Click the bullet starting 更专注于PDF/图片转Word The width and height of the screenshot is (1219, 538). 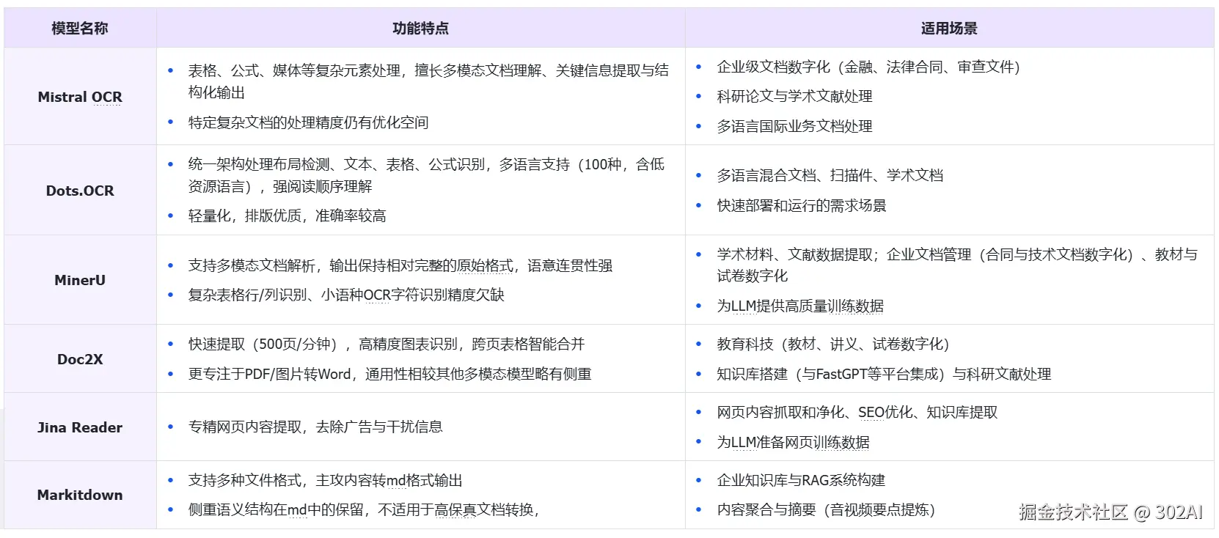click(x=389, y=374)
